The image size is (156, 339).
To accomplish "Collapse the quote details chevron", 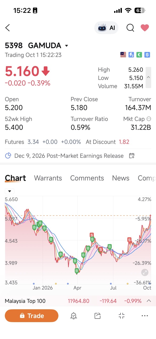I will point(149,78).
